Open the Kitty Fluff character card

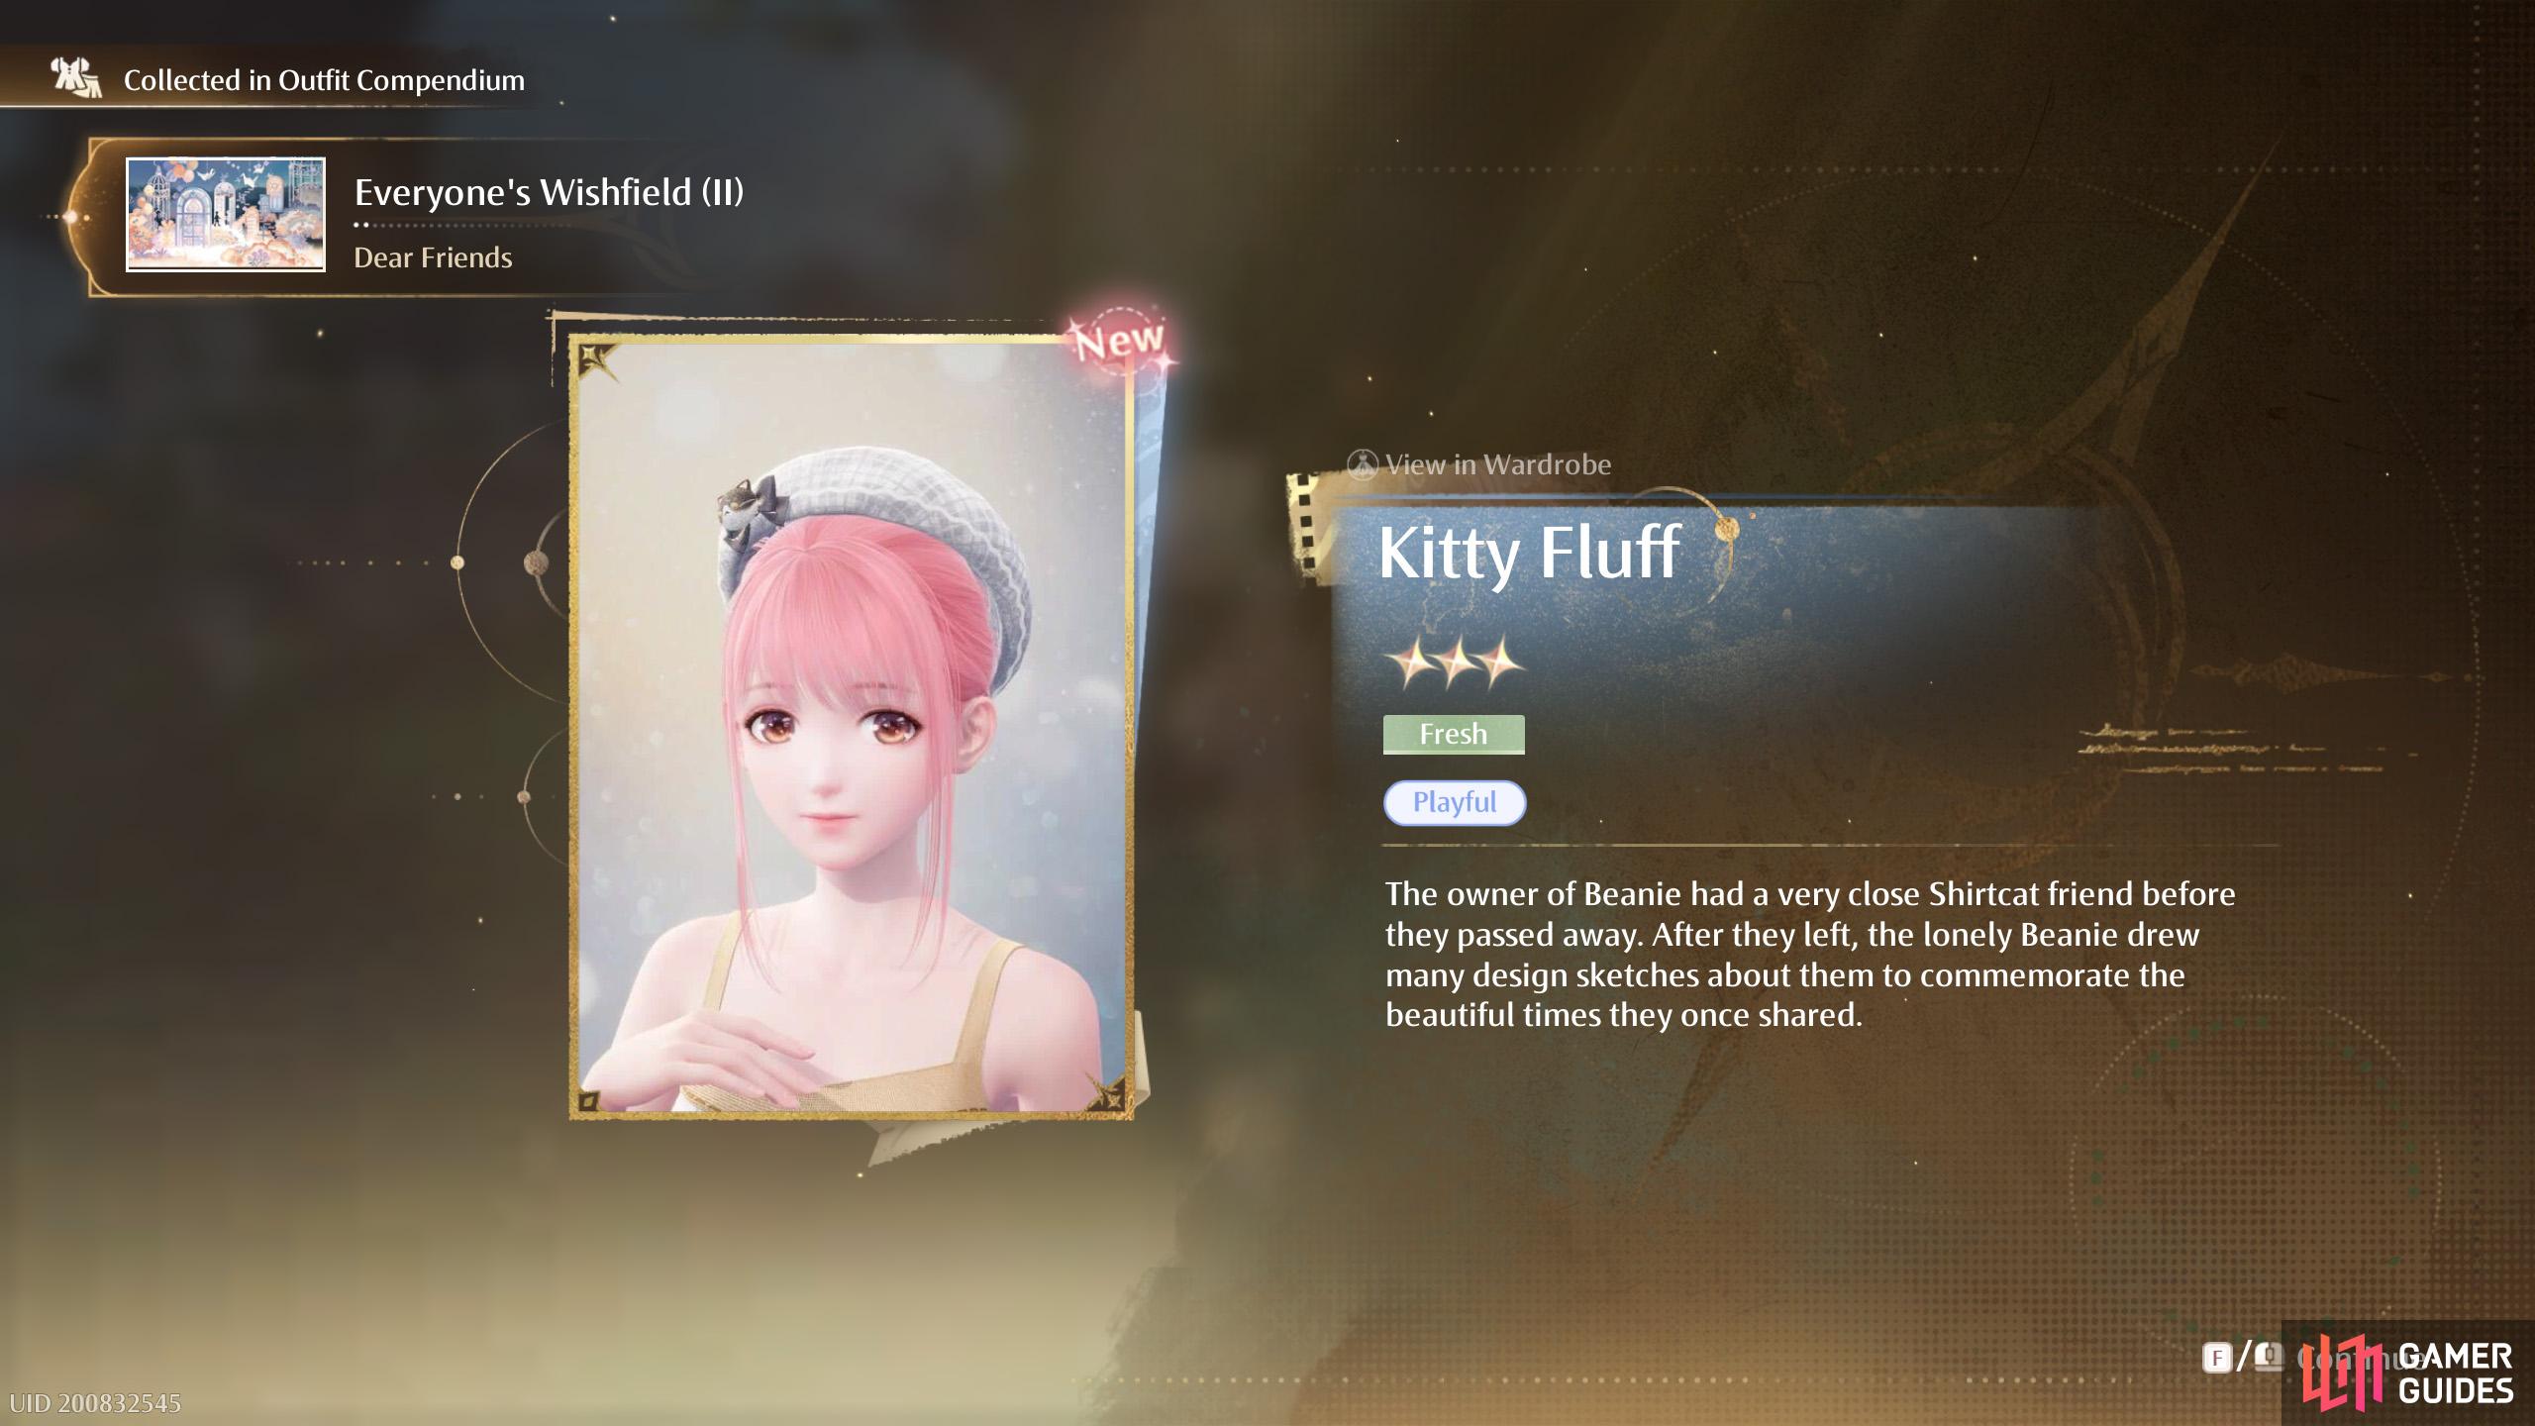(x=852, y=727)
